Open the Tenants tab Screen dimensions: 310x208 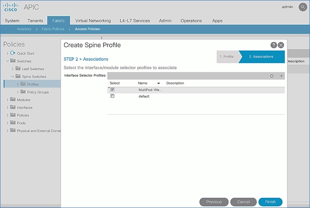tap(35, 21)
